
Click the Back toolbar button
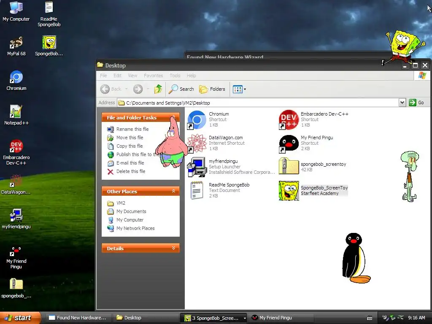(x=111, y=89)
